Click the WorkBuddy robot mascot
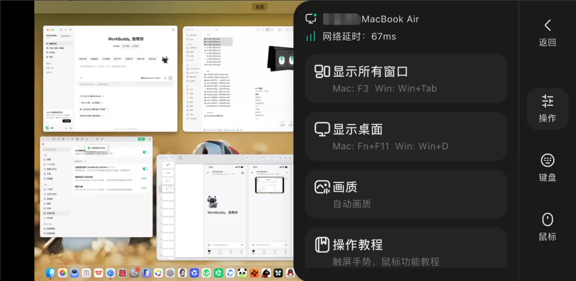The image size is (576, 281). click(x=165, y=60)
